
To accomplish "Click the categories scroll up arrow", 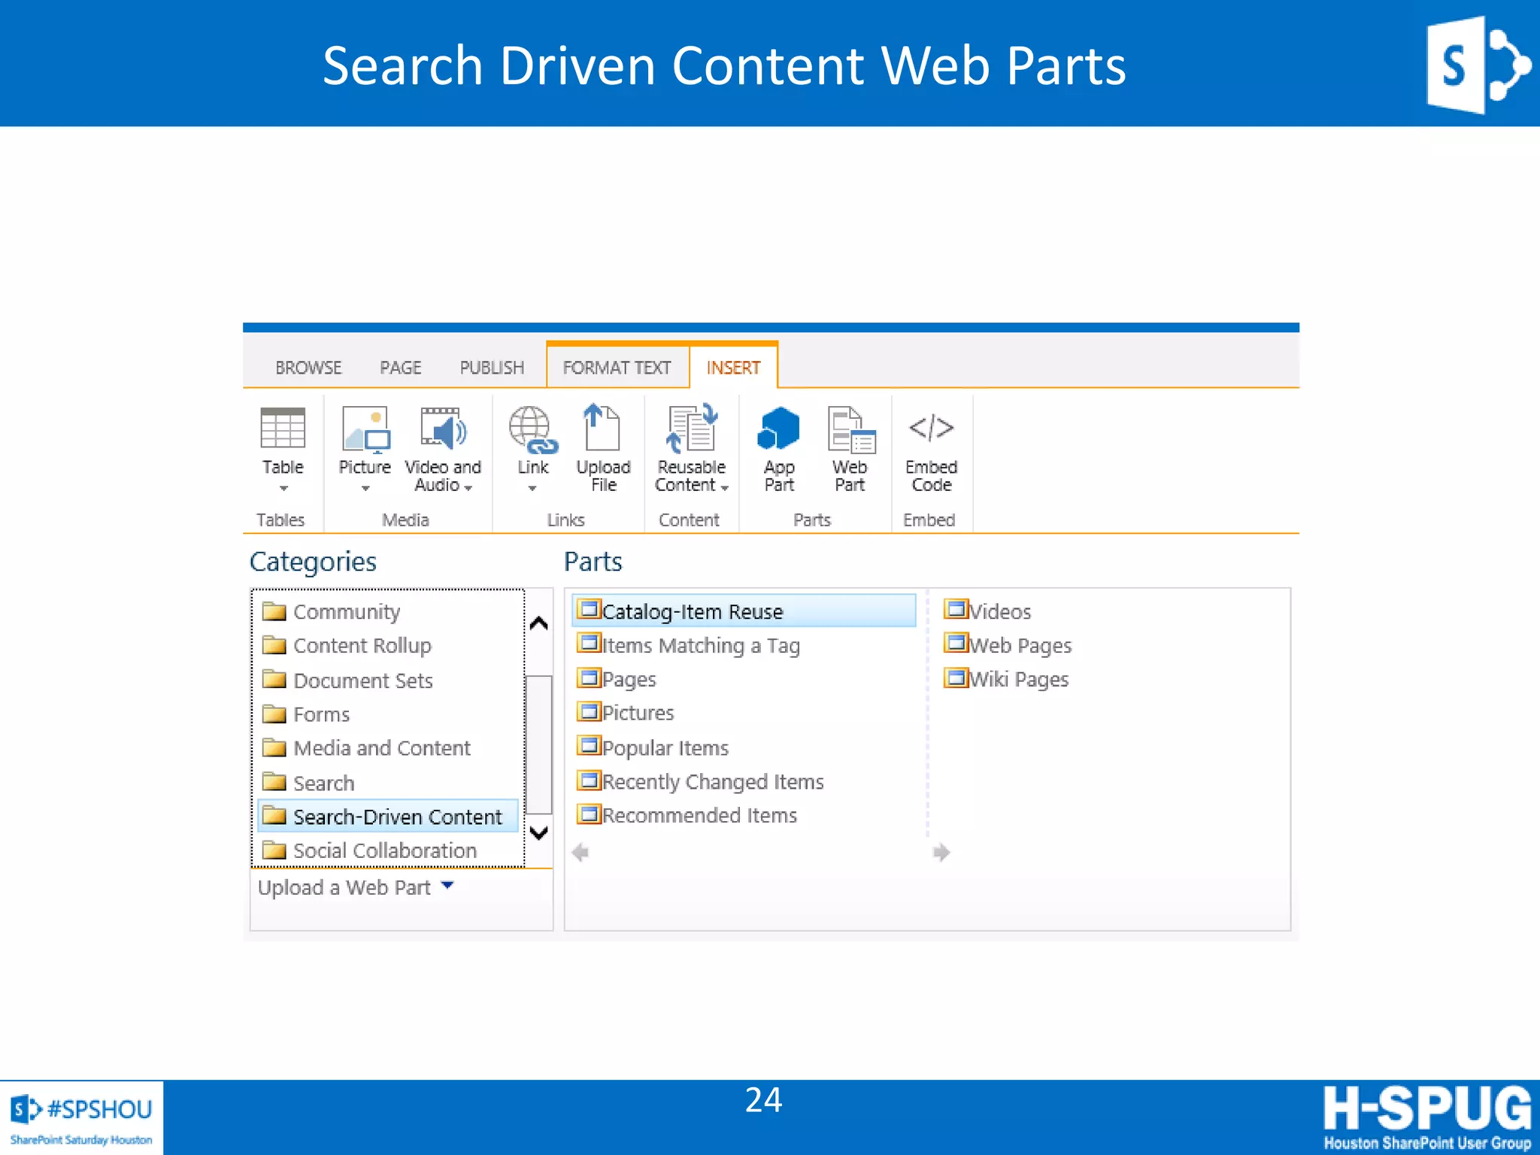I will click(x=538, y=623).
